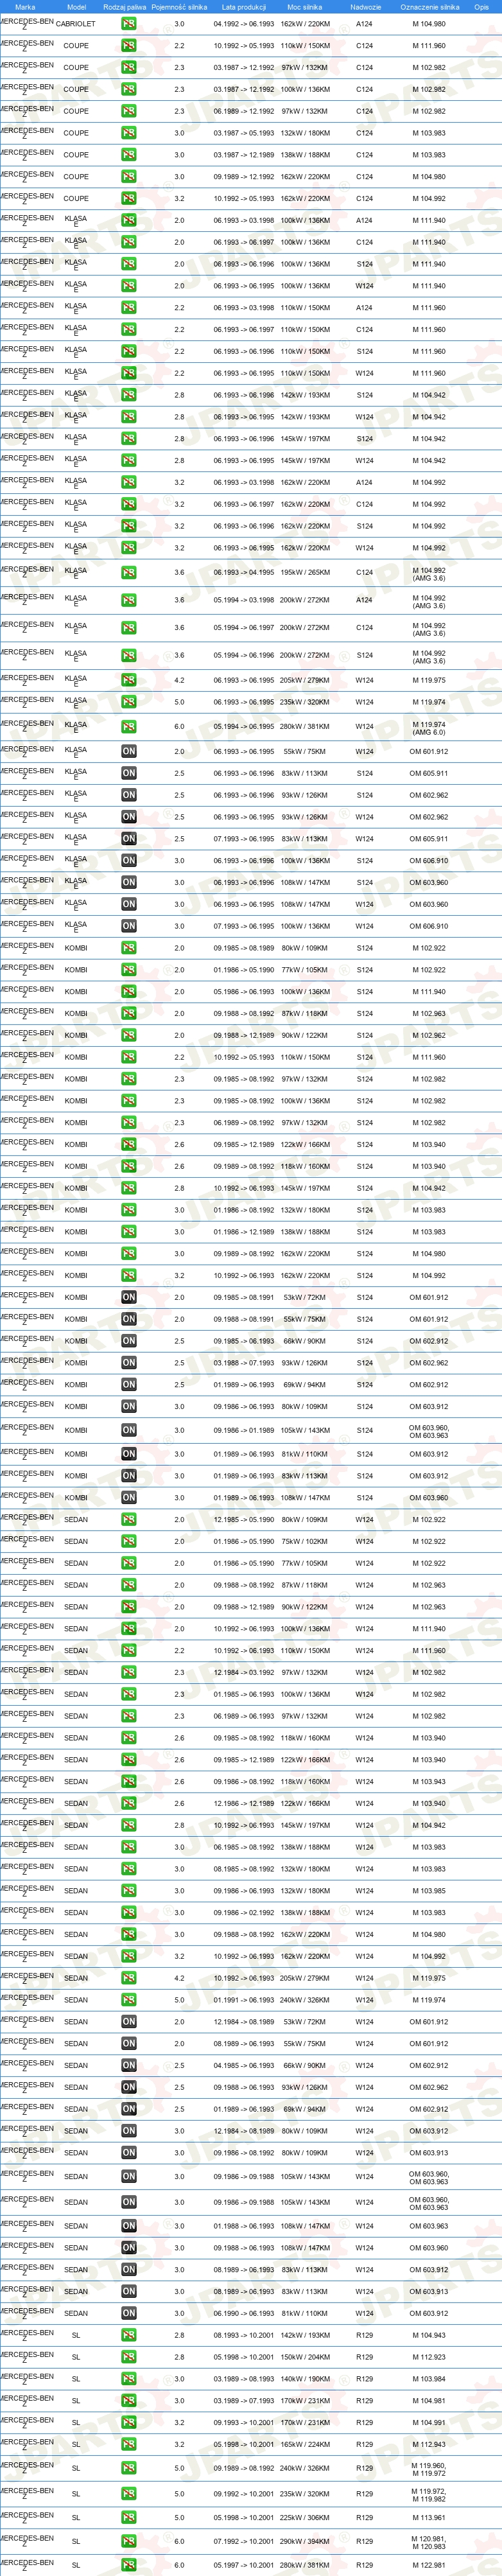Click the 'M 119.974 (AMG 6.0)' engine cell

point(429,727)
